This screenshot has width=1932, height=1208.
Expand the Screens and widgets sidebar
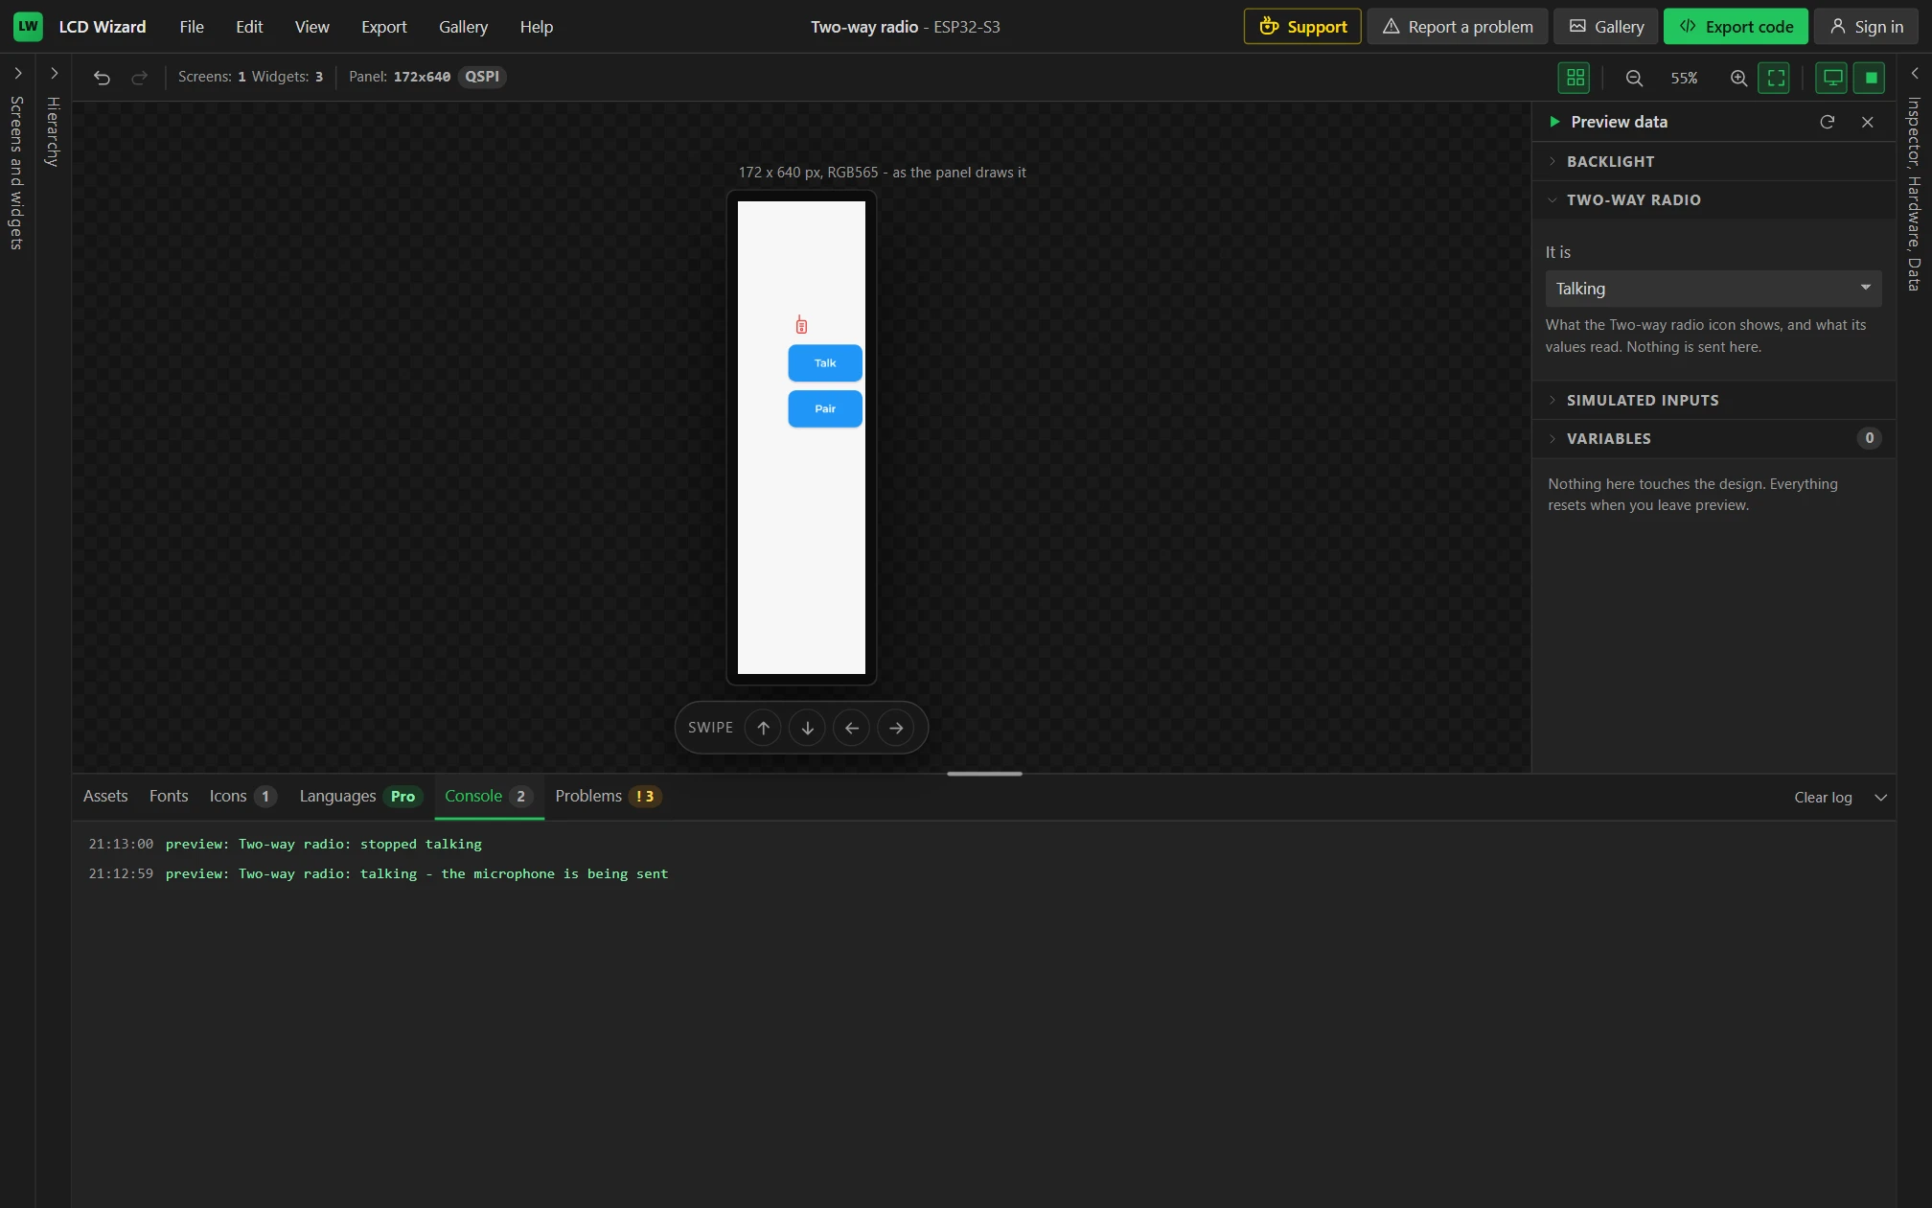(17, 74)
